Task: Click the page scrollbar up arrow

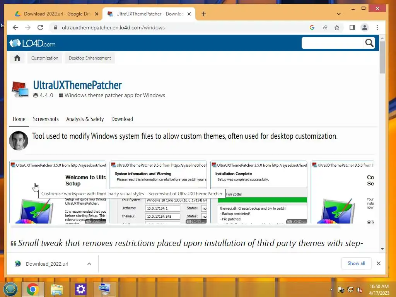Action: (x=382, y=38)
